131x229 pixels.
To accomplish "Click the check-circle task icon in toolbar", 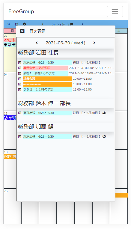I will [x=25, y=24].
